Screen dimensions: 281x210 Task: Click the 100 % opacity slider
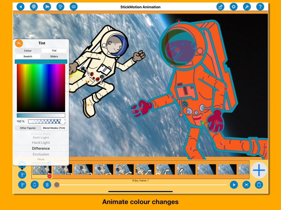(46, 121)
